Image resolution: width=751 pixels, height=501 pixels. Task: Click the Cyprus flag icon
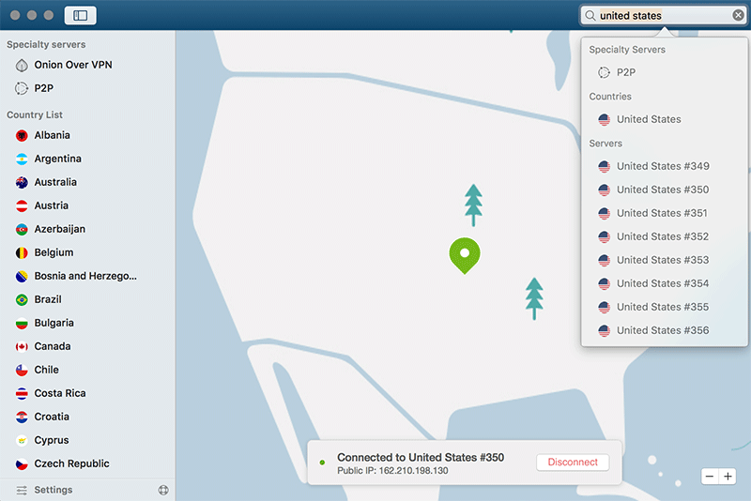(x=22, y=440)
